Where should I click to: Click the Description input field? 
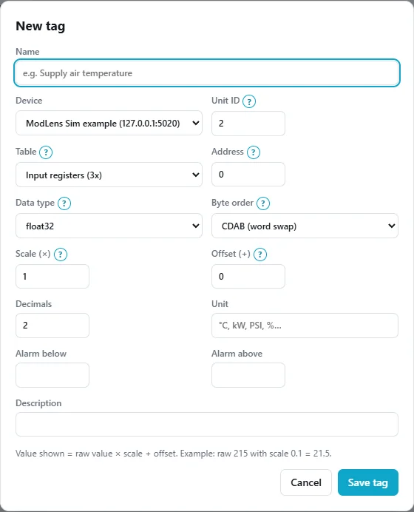[207, 424]
